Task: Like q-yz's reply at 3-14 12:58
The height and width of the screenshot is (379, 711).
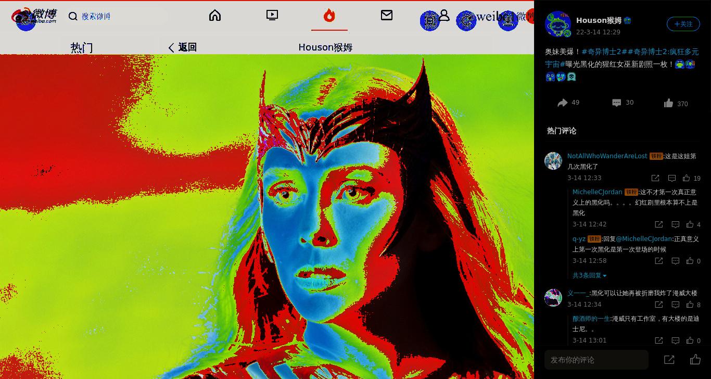Action: (x=690, y=261)
